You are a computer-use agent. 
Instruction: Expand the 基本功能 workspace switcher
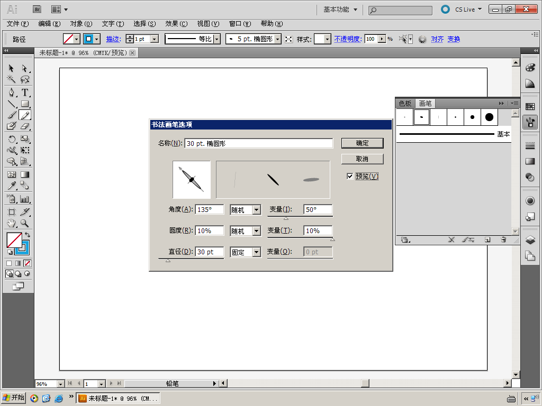pos(340,10)
